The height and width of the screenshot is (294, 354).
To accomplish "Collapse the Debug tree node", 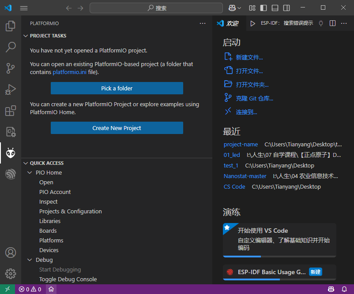I will point(30,260).
